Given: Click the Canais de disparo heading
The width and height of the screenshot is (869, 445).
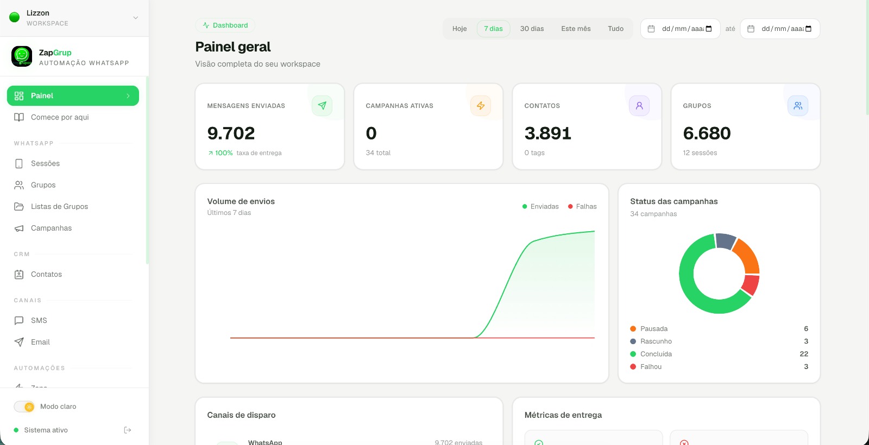Looking at the screenshot, I should [241, 415].
